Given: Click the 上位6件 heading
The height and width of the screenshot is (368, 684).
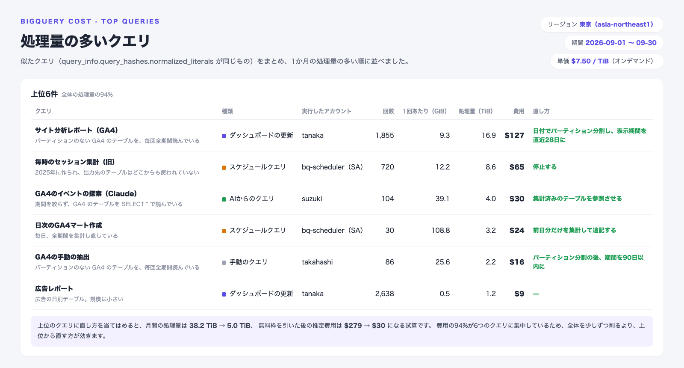Looking at the screenshot, I should coord(44,94).
